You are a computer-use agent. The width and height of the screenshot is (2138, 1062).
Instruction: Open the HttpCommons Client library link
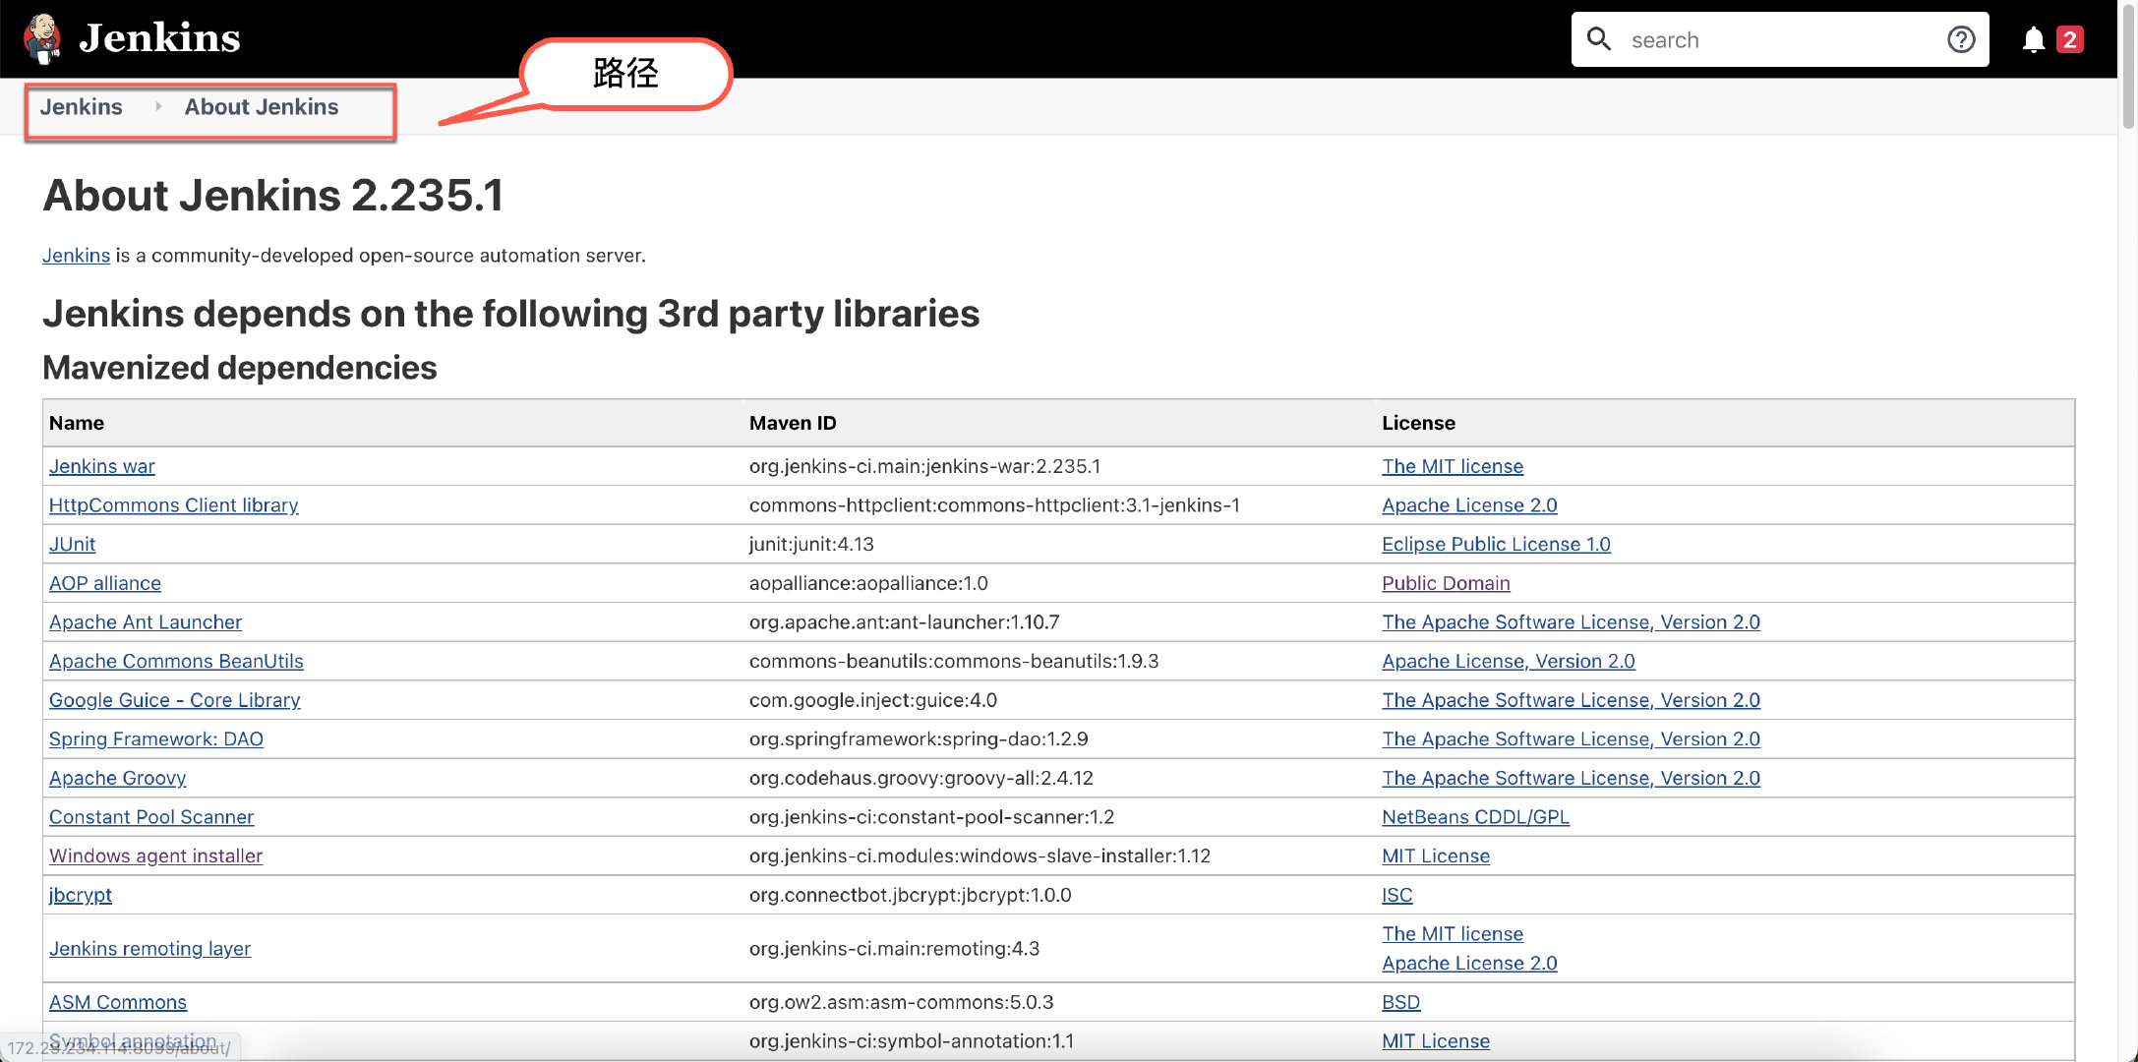[x=173, y=504]
